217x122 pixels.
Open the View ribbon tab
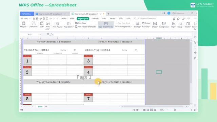tap(121, 19)
